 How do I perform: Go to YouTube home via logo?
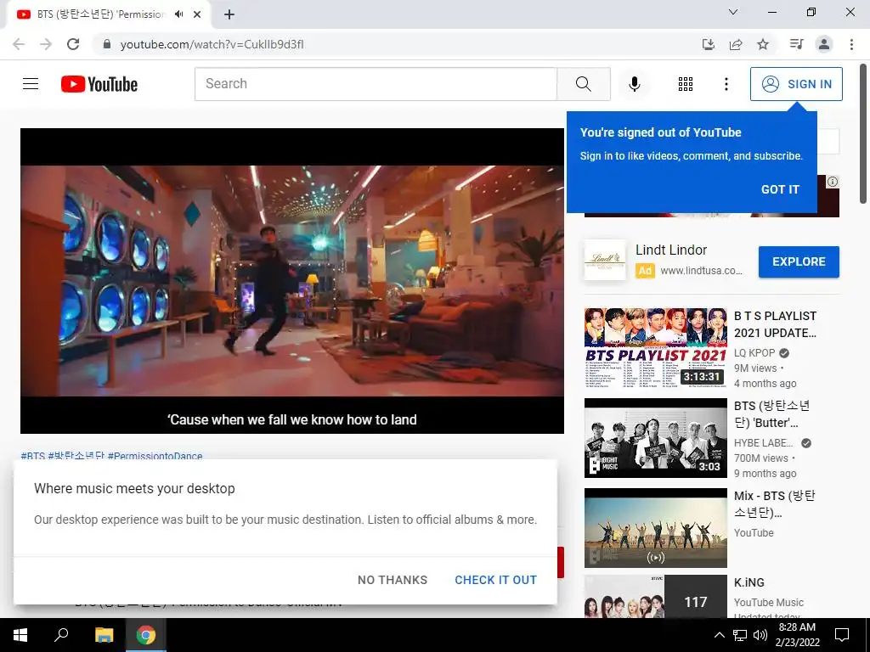click(x=99, y=84)
